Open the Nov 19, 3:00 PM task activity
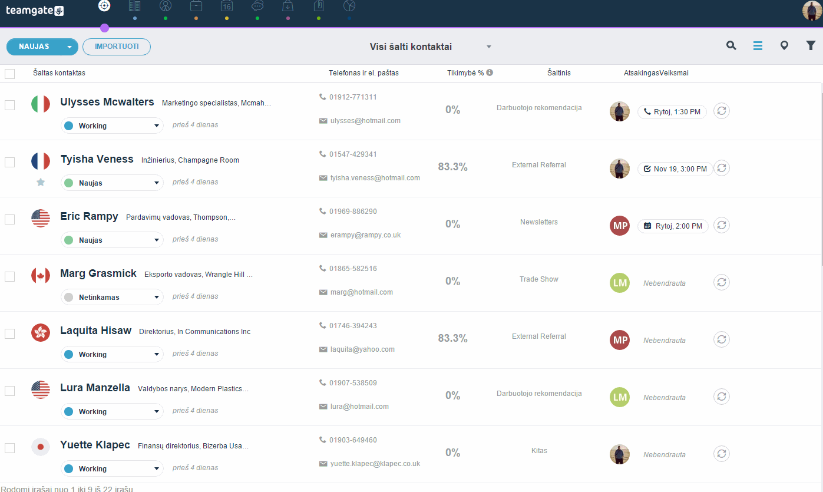 coord(675,169)
